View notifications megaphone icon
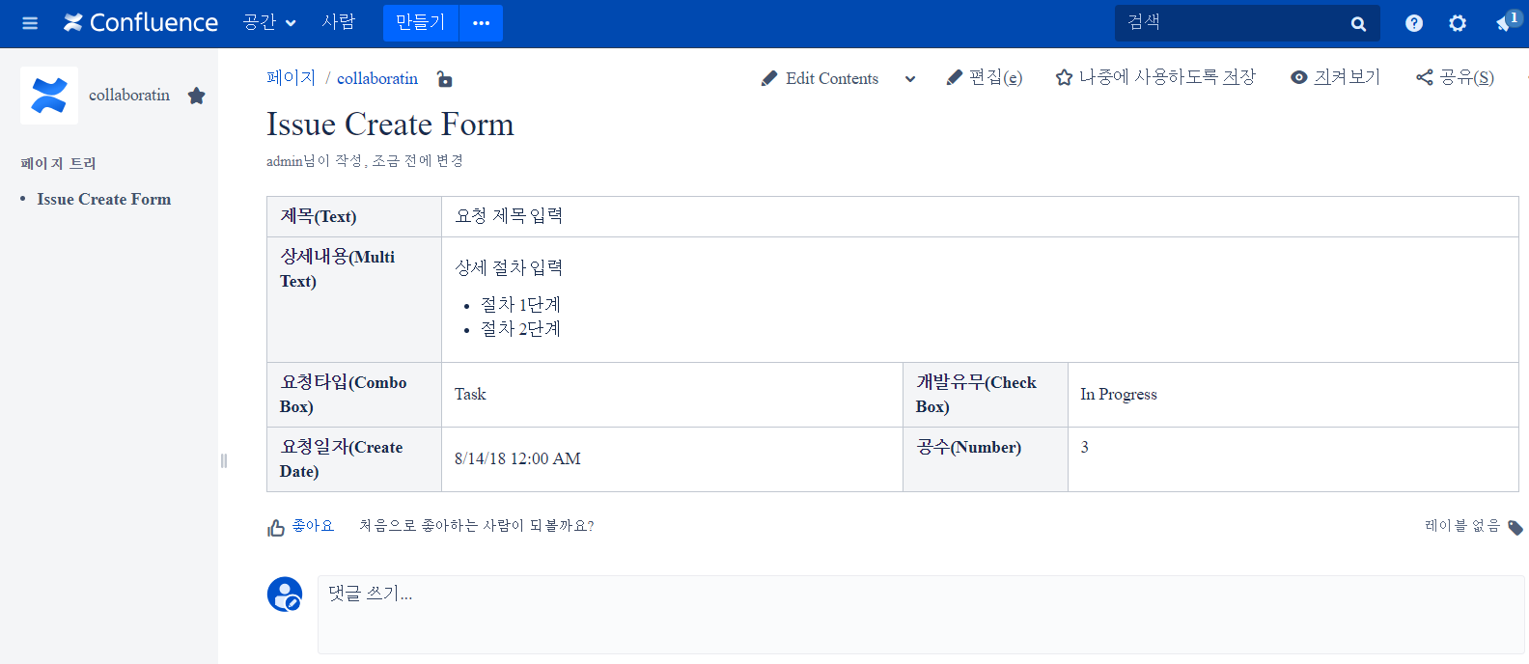 [x=1505, y=23]
